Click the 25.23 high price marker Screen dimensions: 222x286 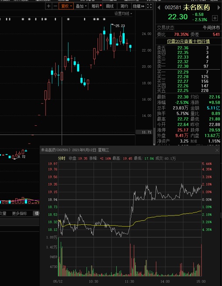pos(120,26)
